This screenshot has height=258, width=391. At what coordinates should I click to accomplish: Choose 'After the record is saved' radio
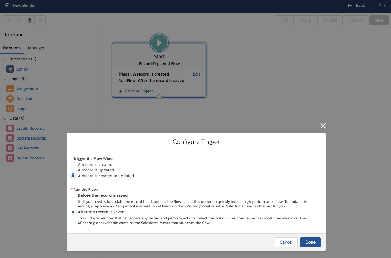pos(73,212)
